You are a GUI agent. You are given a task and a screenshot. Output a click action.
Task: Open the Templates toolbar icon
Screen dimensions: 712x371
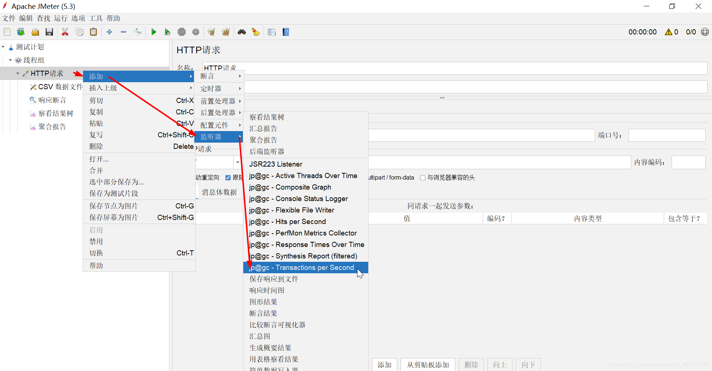[x=21, y=32]
